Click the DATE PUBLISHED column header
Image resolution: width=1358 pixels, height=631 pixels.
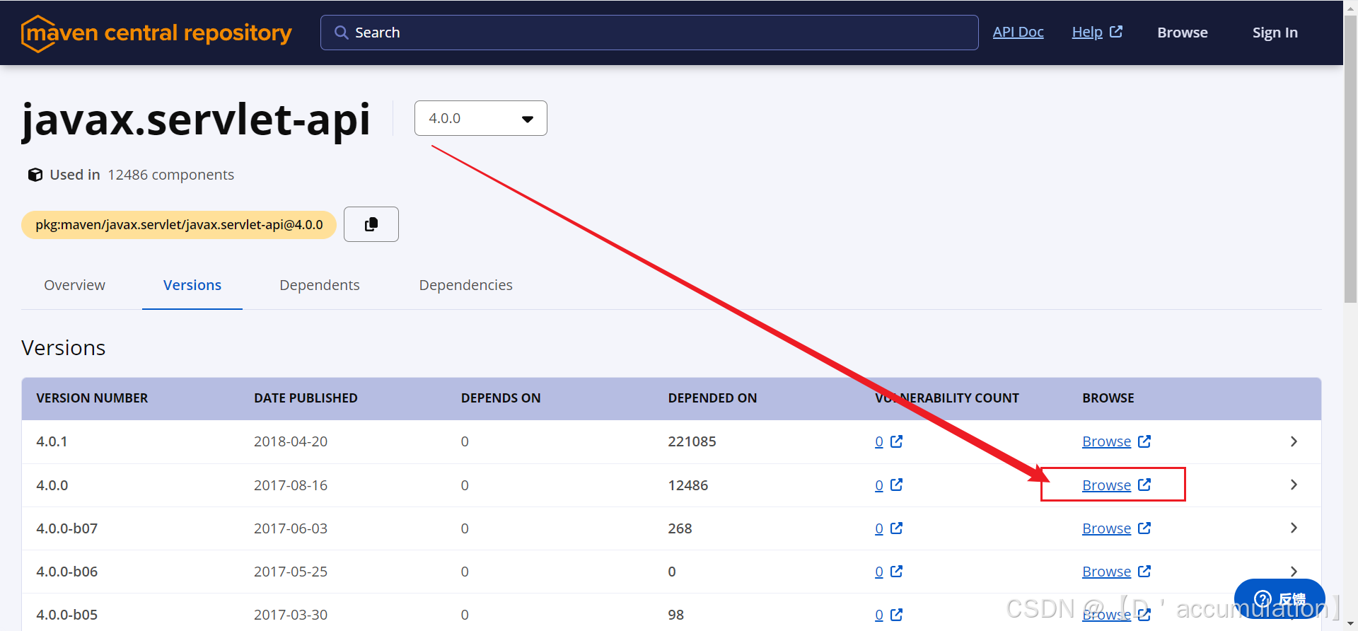306,398
